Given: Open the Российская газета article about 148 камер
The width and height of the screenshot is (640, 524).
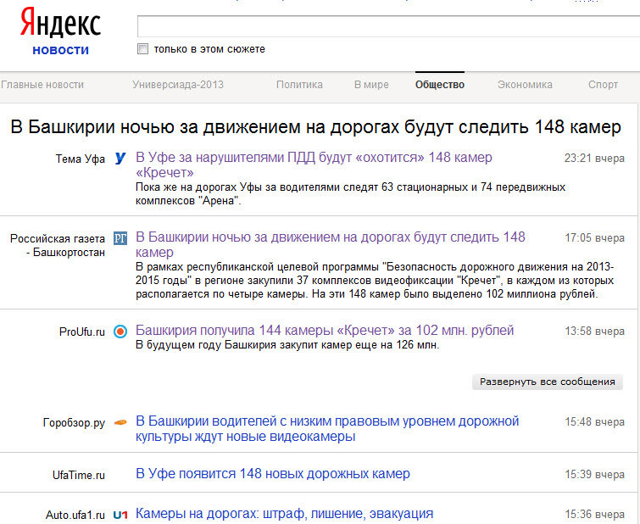Looking at the screenshot, I should (331, 244).
